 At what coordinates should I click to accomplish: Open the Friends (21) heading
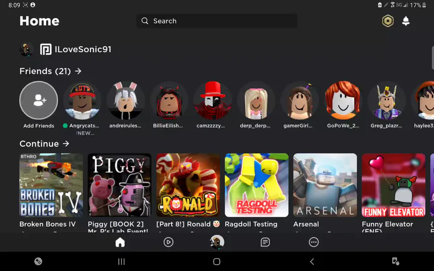tap(45, 71)
